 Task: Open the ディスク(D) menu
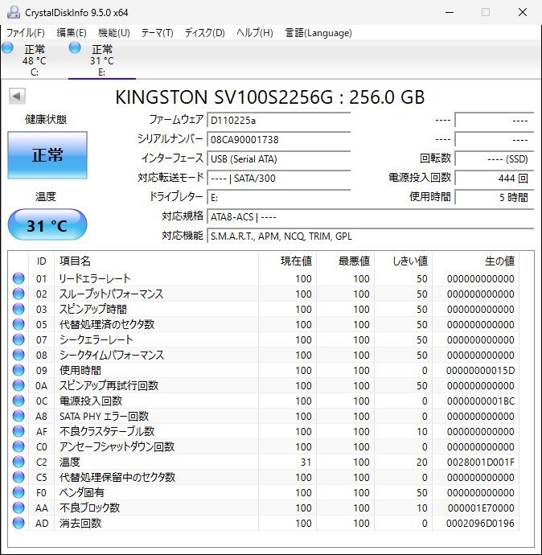[204, 33]
